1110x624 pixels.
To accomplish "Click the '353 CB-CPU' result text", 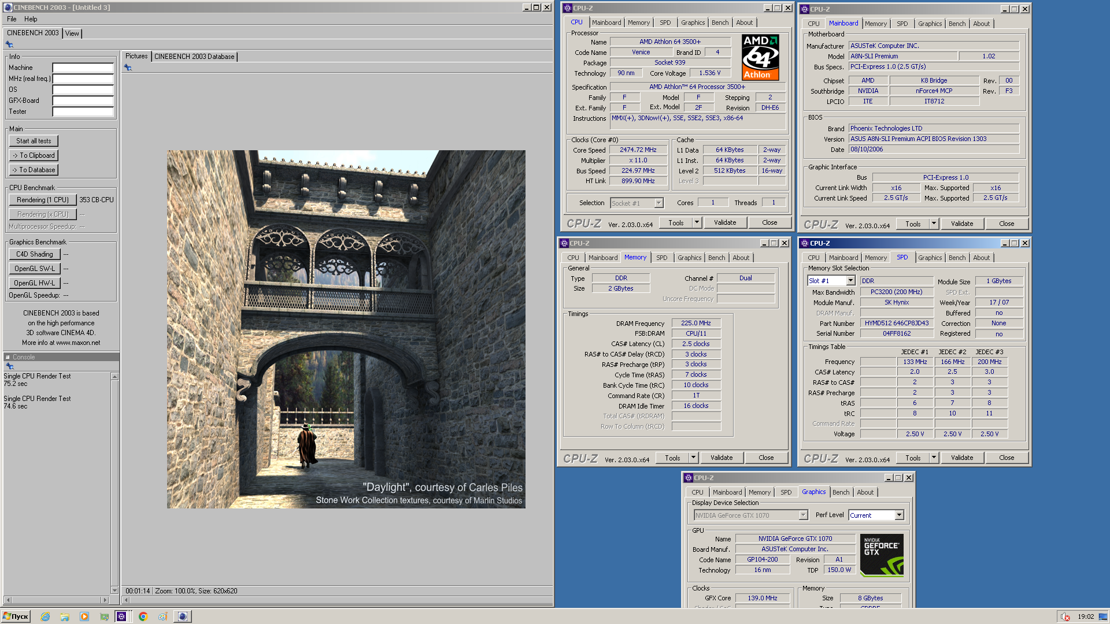I will (97, 200).
